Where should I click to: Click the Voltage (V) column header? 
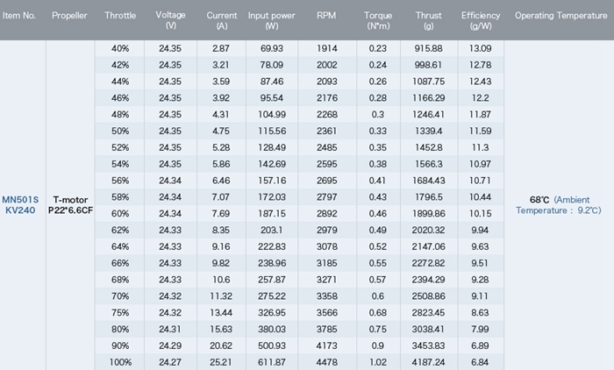point(170,20)
